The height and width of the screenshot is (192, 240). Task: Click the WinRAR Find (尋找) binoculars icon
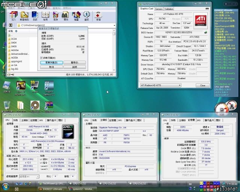66,15
